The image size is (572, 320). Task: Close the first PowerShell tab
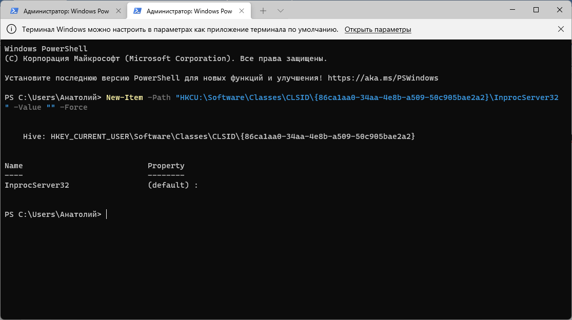[120, 11]
